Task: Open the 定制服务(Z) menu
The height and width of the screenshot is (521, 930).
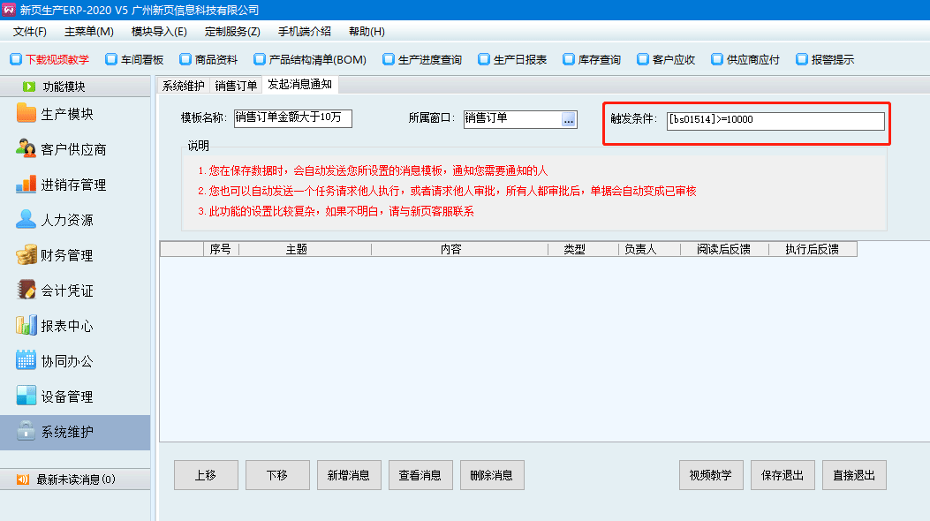Action: click(232, 31)
